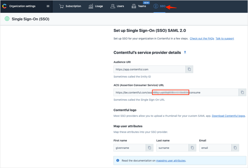The height and width of the screenshot is (168, 248).
Task: Click the Usage chart icon
Action: click(x=91, y=6)
